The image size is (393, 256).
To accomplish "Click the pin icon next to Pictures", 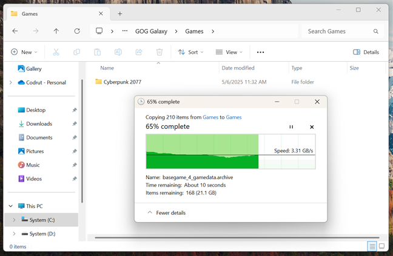I will pos(75,151).
